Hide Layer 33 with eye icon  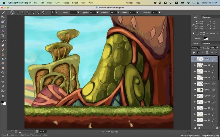coord(195,84)
